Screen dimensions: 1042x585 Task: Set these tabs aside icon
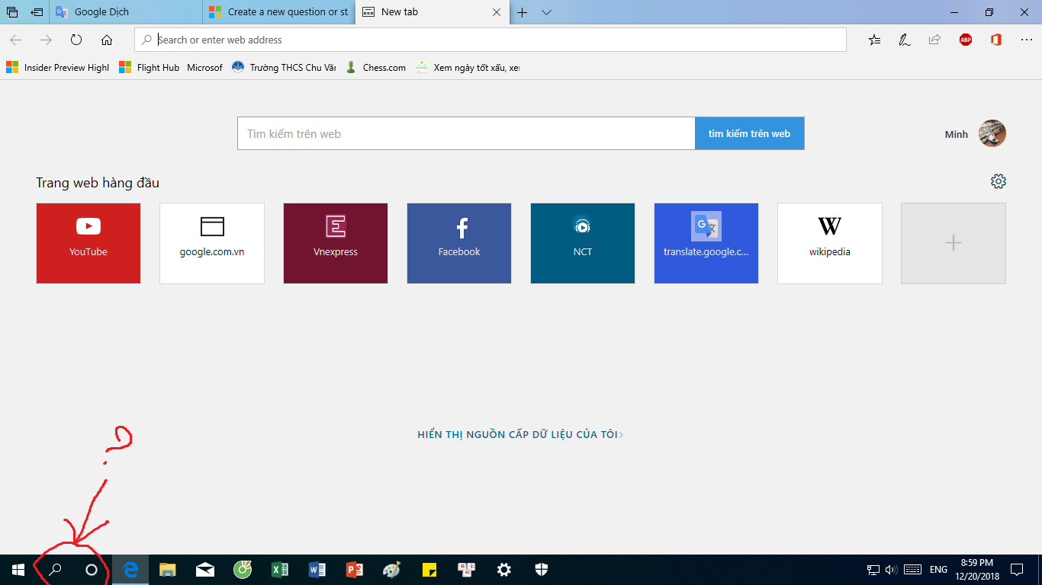pos(37,12)
